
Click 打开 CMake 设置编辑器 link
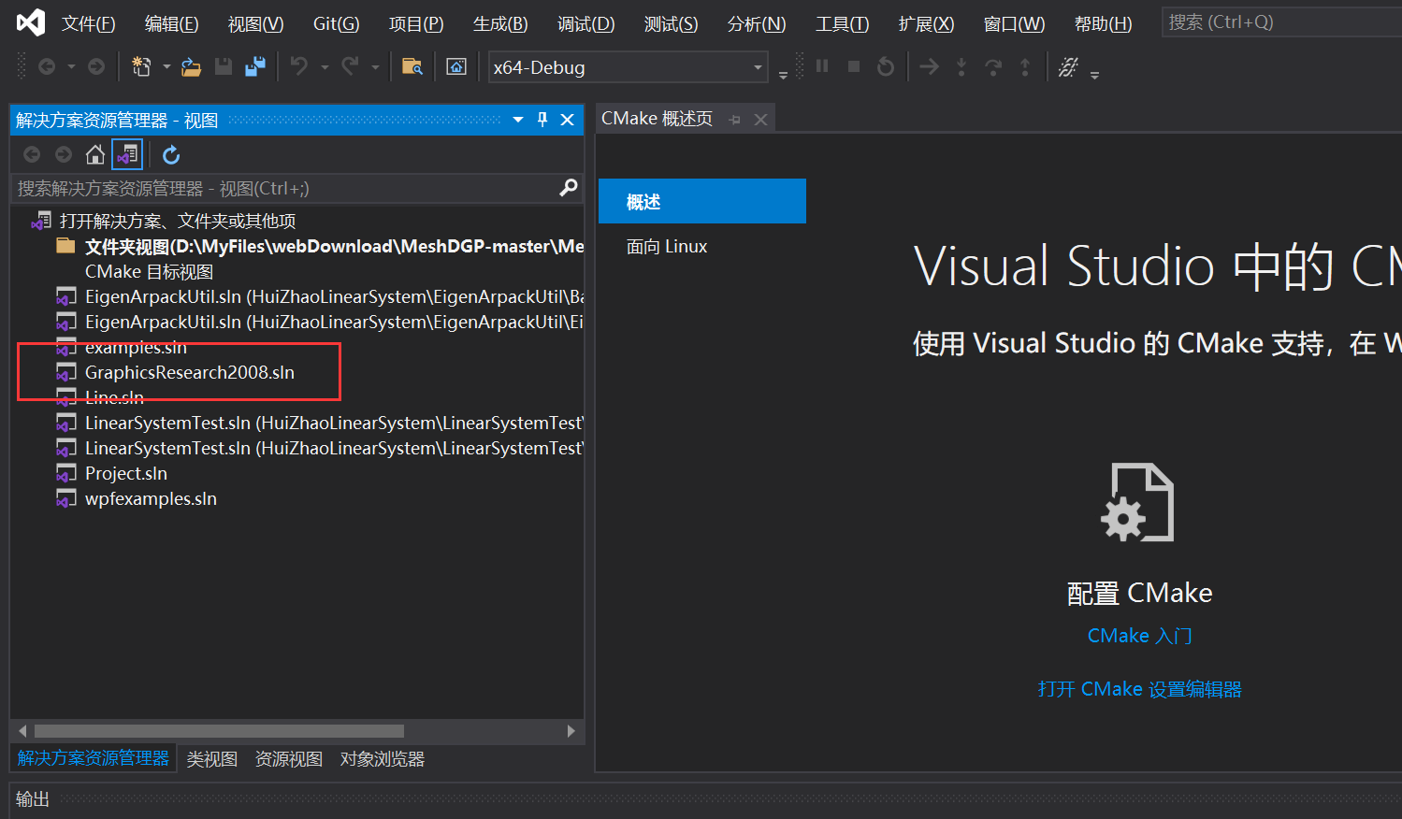(x=1139, y=689)
